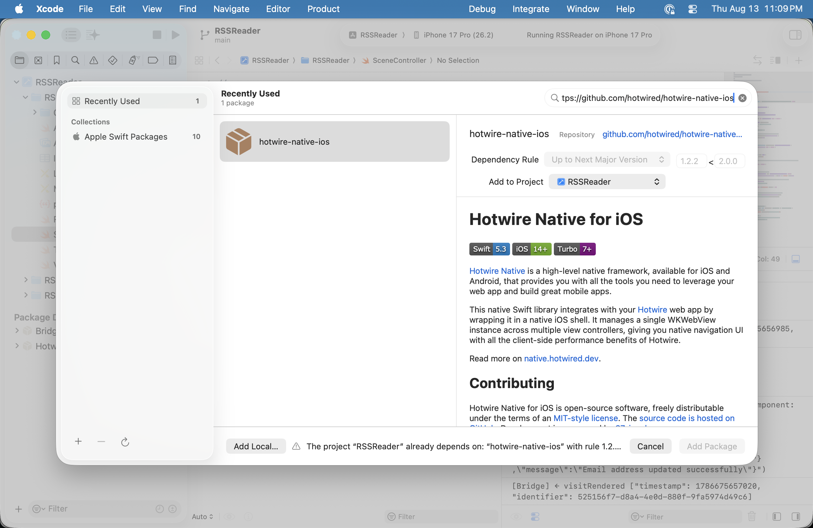Open the Edit menu
The image size is (813, 528).
pos(118,9)
